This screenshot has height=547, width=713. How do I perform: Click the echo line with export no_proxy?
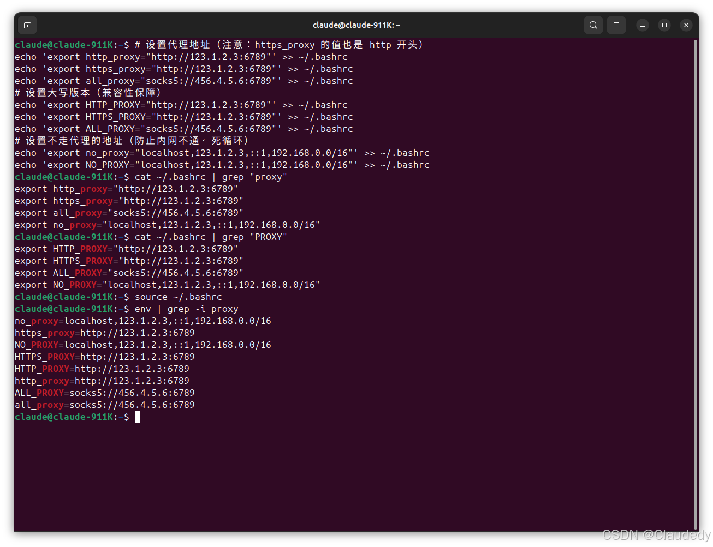[222, 153]
